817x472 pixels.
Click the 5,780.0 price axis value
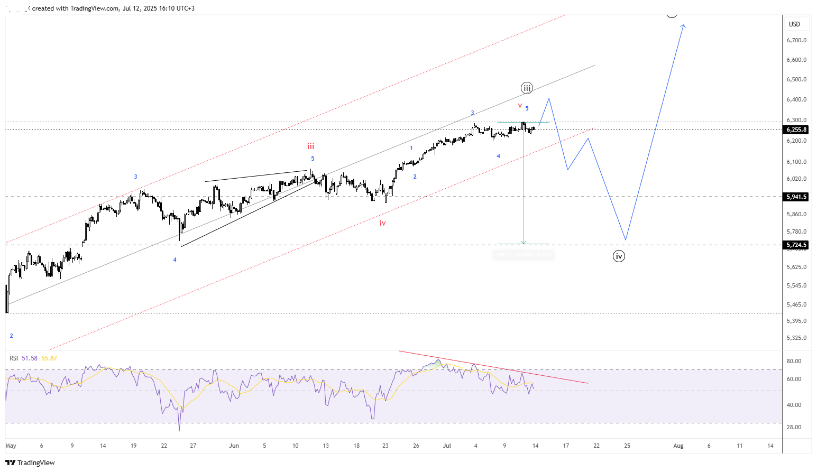click(796, 232)
